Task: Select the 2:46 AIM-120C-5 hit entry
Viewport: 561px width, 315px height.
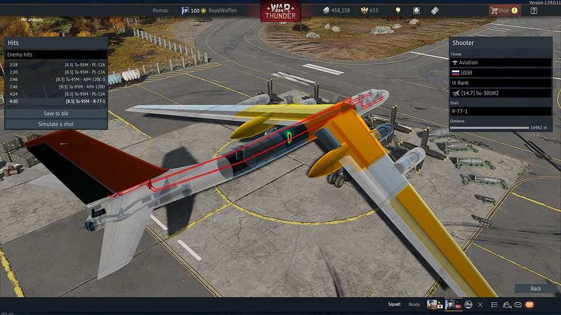Action: point(56,80)
